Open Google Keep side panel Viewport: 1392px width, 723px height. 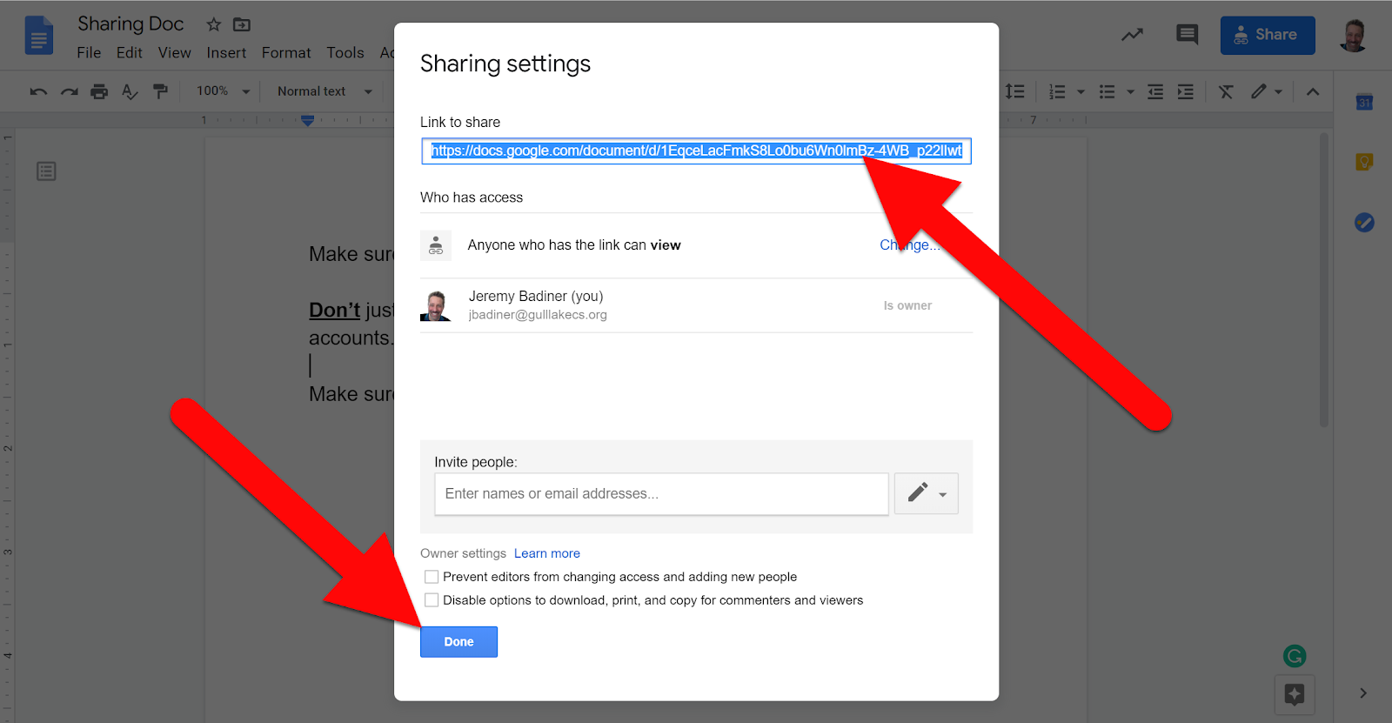[x=1364, y=162]
